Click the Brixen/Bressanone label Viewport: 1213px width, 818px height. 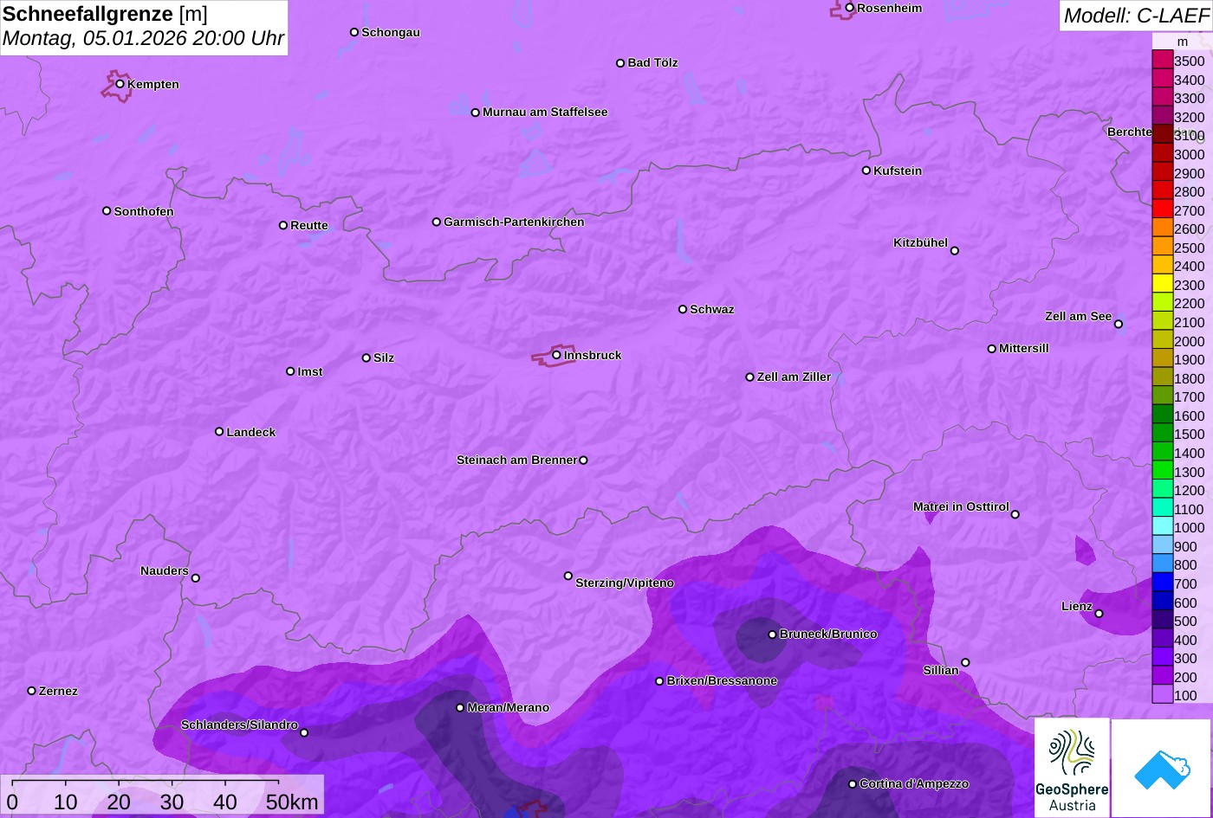pyautogui.click(x=722, y=681)
